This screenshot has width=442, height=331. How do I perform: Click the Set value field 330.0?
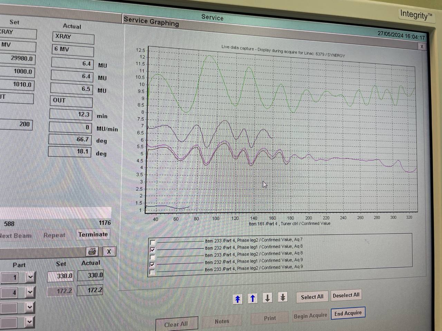click(x=60, y=276)
